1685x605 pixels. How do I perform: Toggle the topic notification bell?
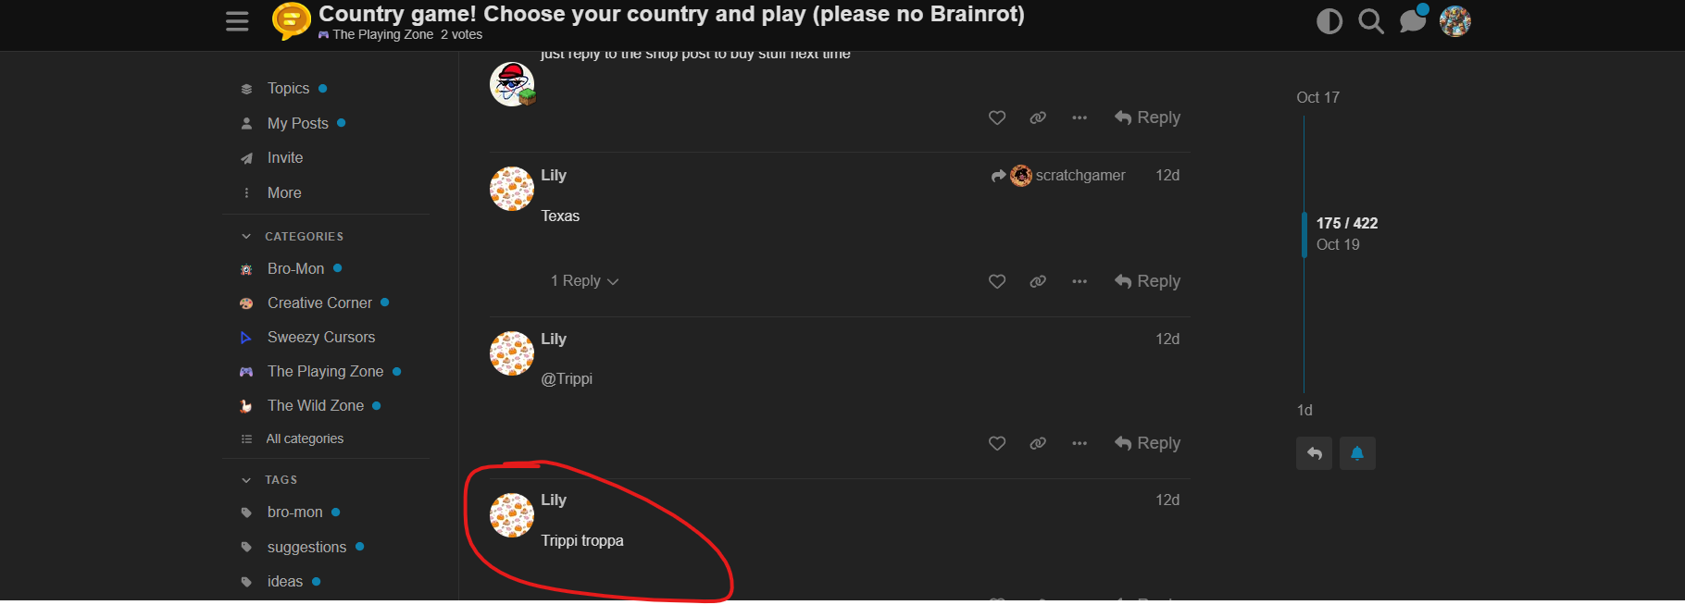[1357, 453]
